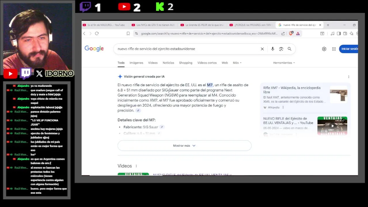This screenshot has width=368, height=207.
Task: Play the VENTAJAS video thumbnail in sidebar
Action: [x=332, y=126]
